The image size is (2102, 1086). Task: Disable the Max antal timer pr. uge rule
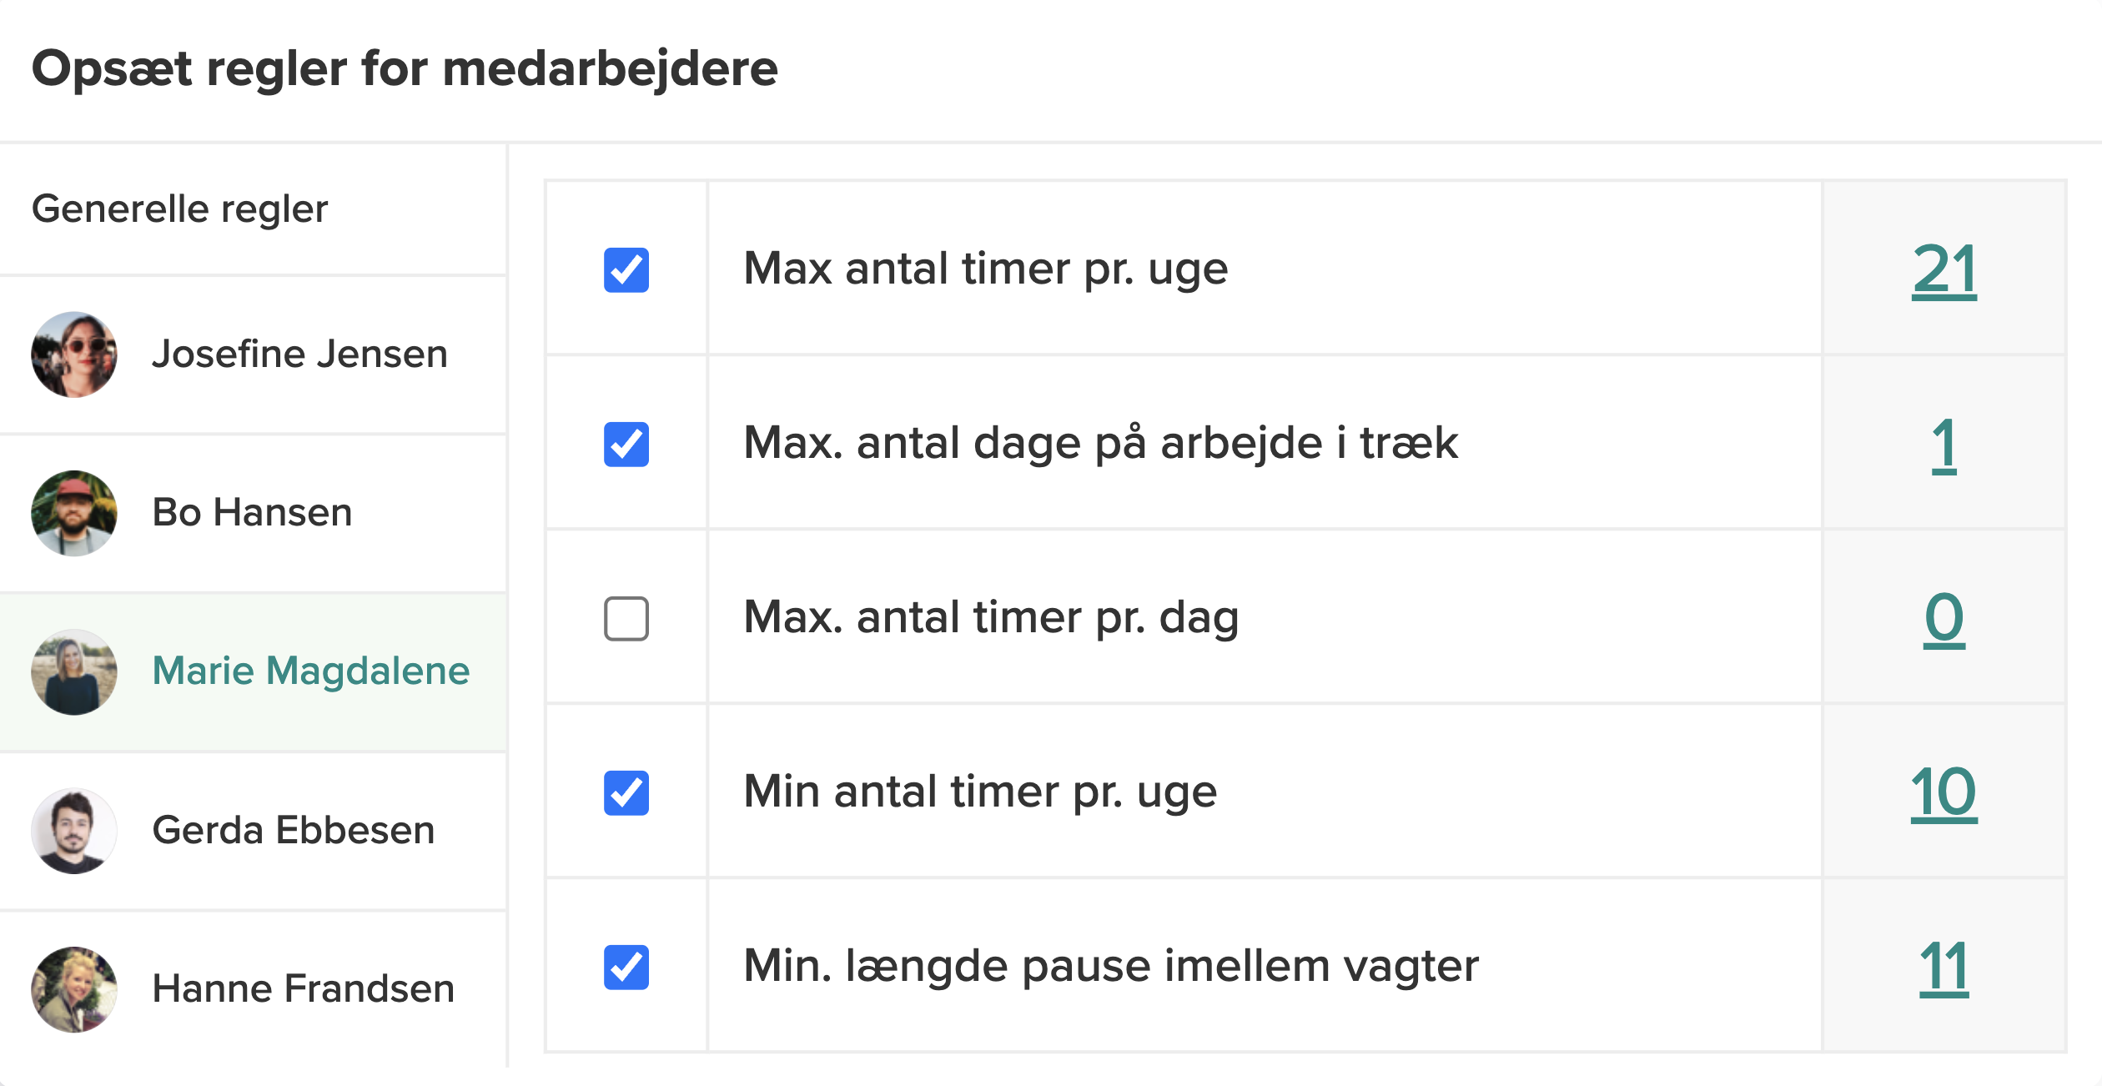click(x=626, y=269)
